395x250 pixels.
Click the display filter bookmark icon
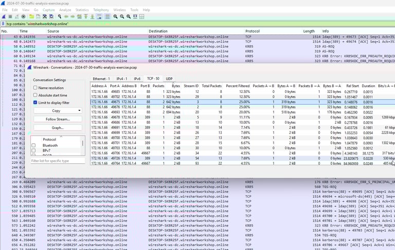coord(3,24)
